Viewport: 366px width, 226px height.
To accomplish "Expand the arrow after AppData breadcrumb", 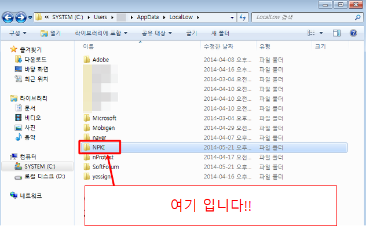I will (164, 17).
